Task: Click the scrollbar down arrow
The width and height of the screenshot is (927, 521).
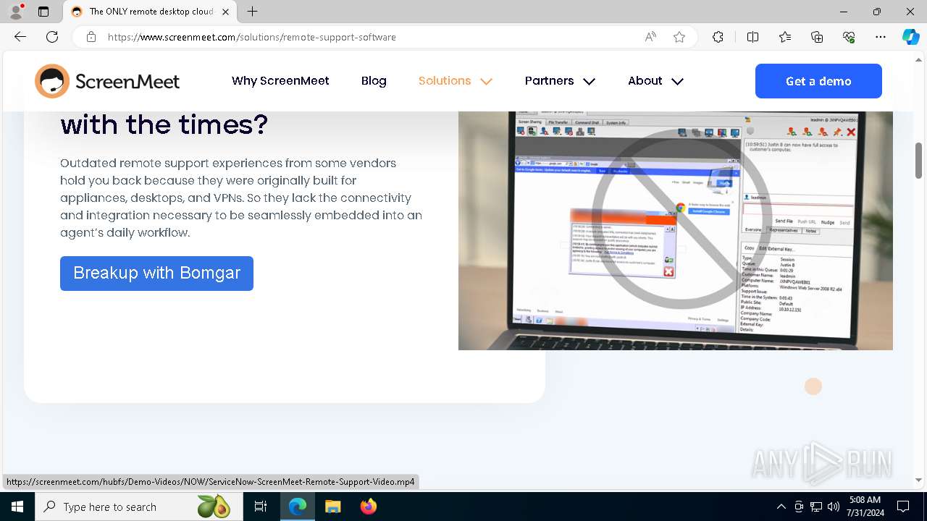Action: point(919,480)
